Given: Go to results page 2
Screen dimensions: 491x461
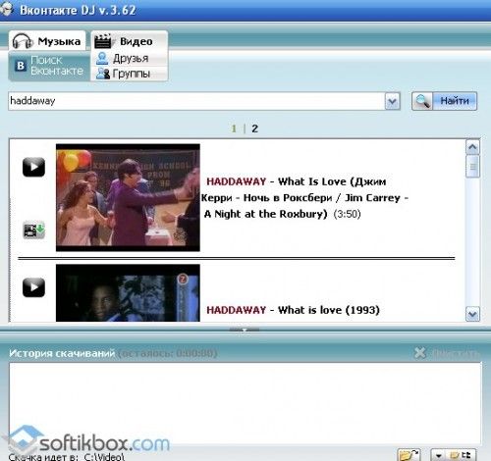Looking at the screenshot, I should (x=254, y=128).
